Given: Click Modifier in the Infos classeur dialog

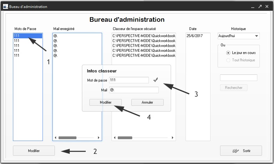Looking at the screenshot, I should click(105, 102).
